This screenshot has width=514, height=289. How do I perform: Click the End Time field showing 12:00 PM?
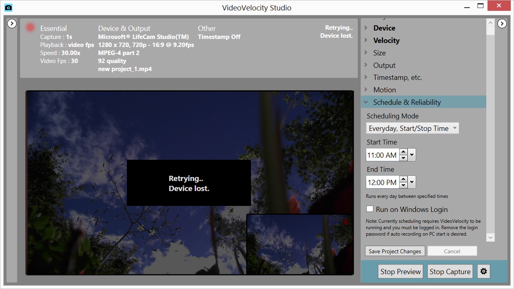[382, 182]
